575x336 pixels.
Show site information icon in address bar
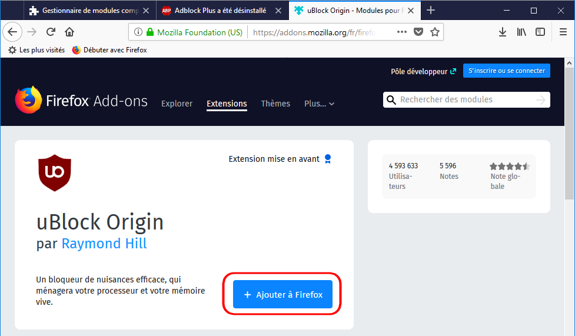pyautogui.click(x=138, y=32)
